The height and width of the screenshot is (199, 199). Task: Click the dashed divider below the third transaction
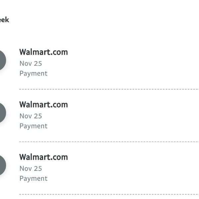pyautogui.click(x=109, y=194)
